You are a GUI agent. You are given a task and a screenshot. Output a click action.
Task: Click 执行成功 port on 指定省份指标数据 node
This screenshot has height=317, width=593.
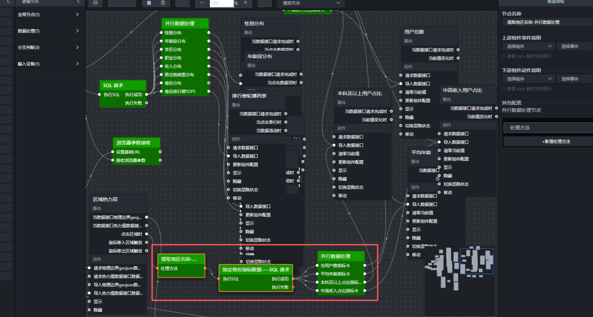tap(293, 279)
